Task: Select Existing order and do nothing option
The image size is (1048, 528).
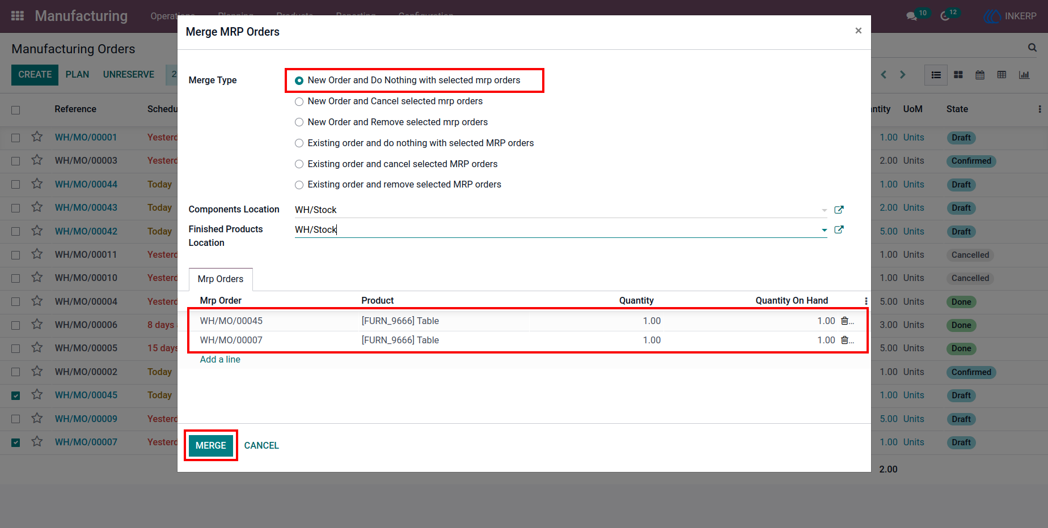Action: (x=299, y=143)
